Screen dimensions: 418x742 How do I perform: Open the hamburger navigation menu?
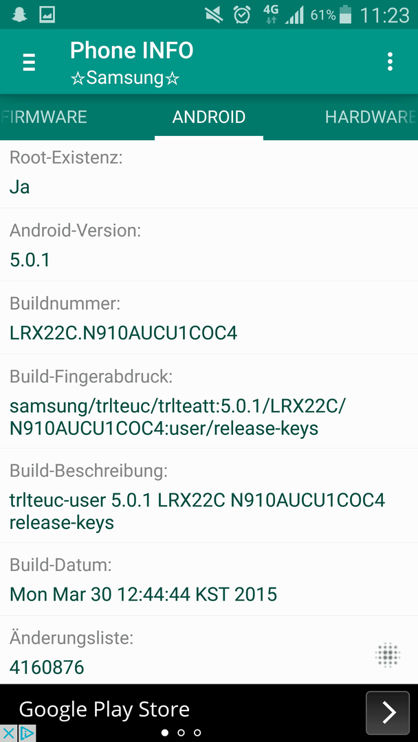coord(29,62)
